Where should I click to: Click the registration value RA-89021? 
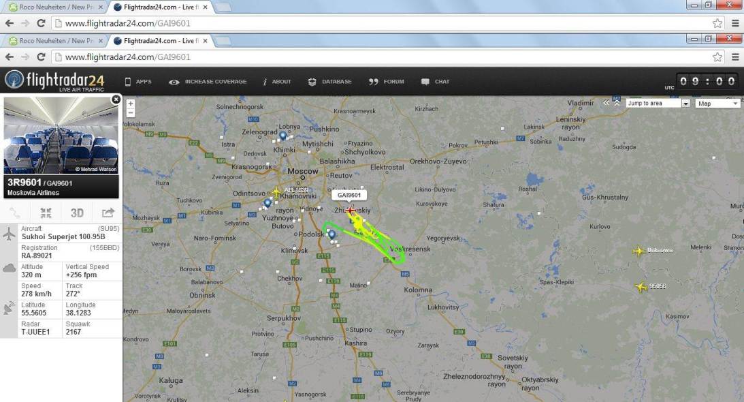pyautogui.click(x=37, y=256)
